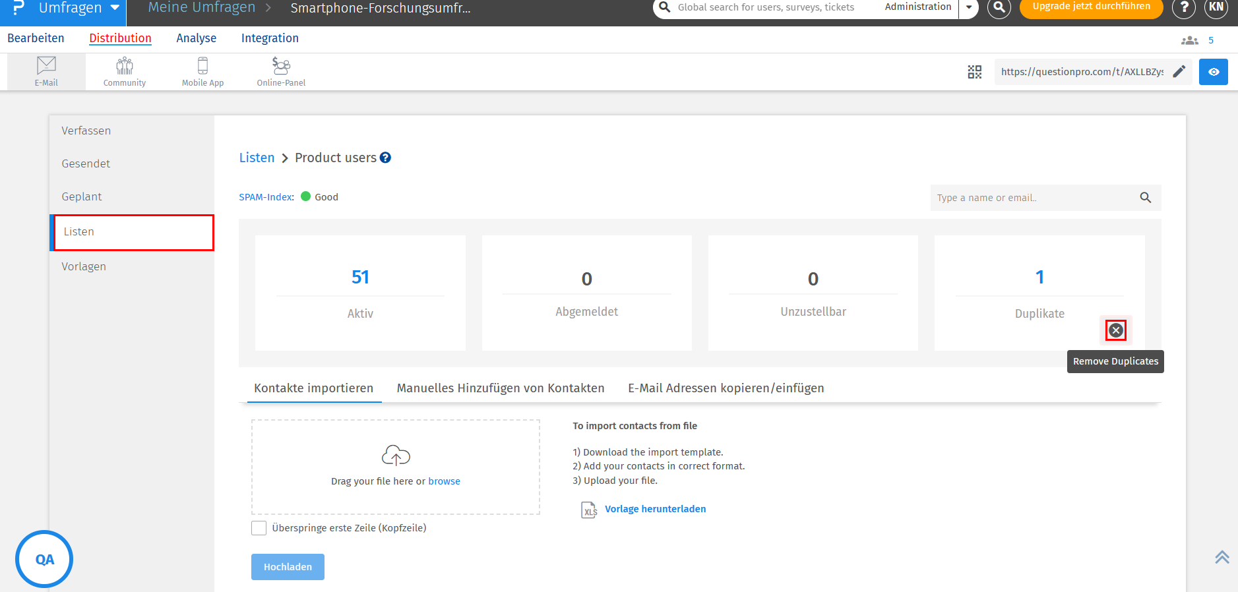Click the Abgemeldet count card
1238x592 pixels.
click(587, 293)
